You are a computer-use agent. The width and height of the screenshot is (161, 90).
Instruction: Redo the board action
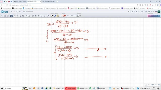15,12
